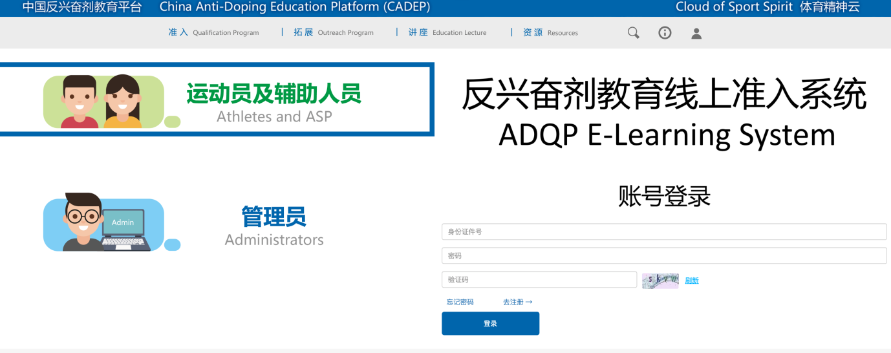The width and height of the screenshot is (891, 353).
Task: Click China Anti-Doping Education Platform (CADEP) title
Action: [x=295, y=7]
